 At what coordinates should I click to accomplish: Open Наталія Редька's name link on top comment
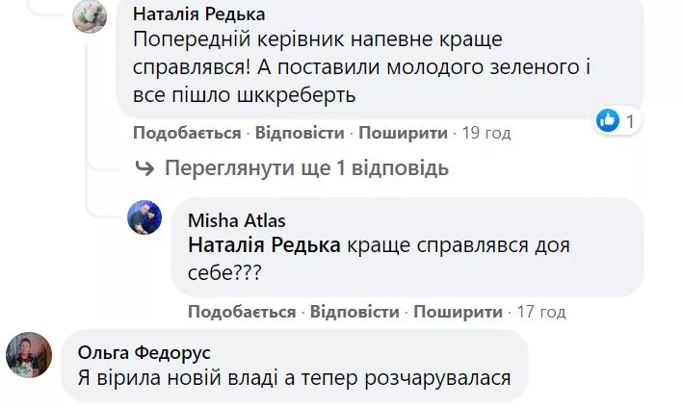(x=198, y=14)
